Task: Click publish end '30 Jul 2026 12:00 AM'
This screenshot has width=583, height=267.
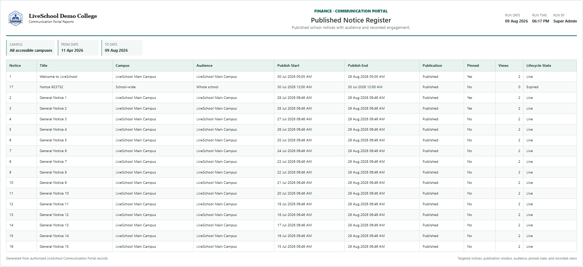Action: (x=365, y=87)
